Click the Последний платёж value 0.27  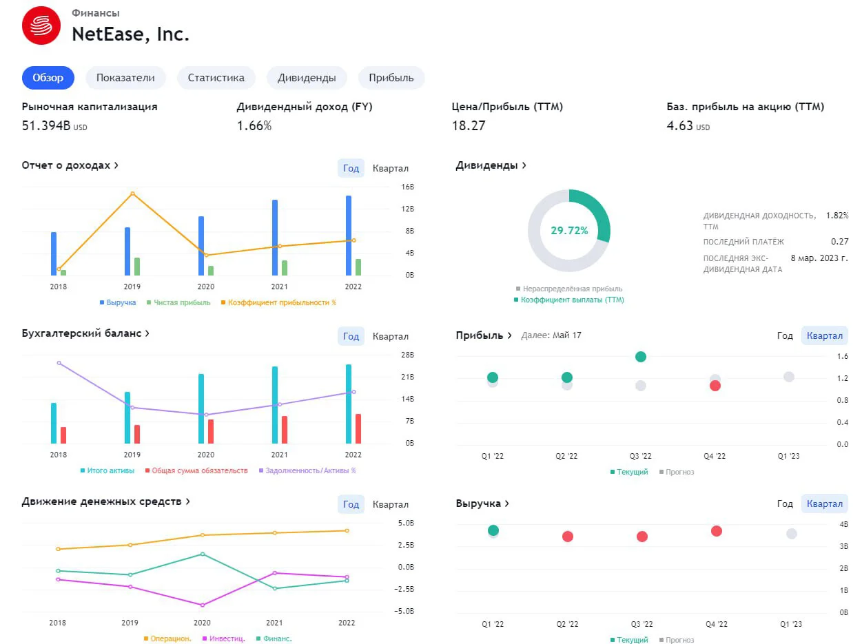840,242
